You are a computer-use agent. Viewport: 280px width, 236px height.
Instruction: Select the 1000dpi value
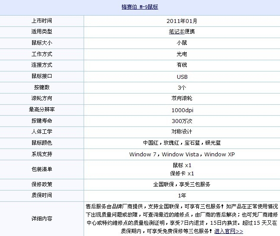point(182,110)
